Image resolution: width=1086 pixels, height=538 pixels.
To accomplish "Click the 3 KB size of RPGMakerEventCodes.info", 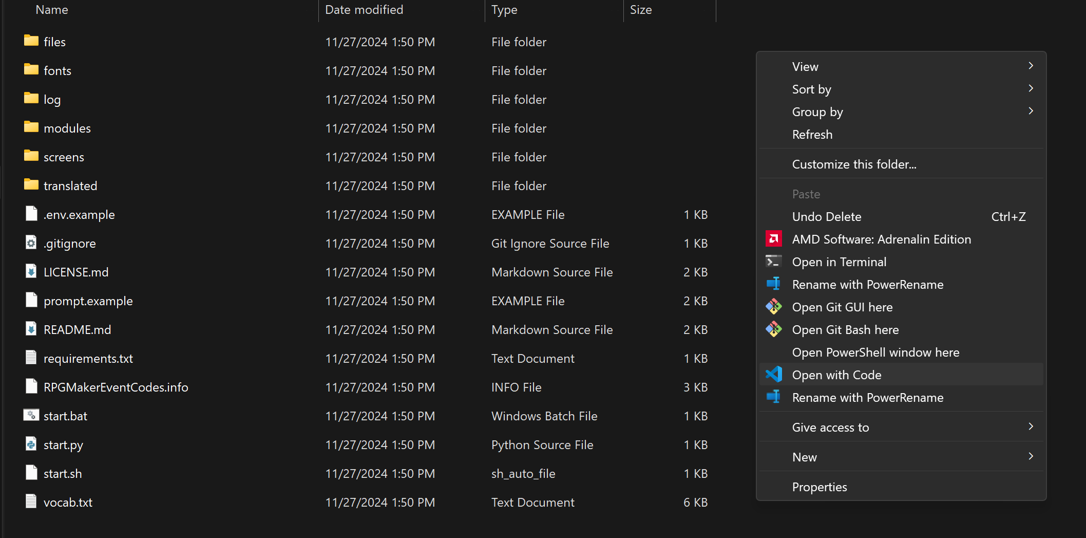I will point(695,387).
